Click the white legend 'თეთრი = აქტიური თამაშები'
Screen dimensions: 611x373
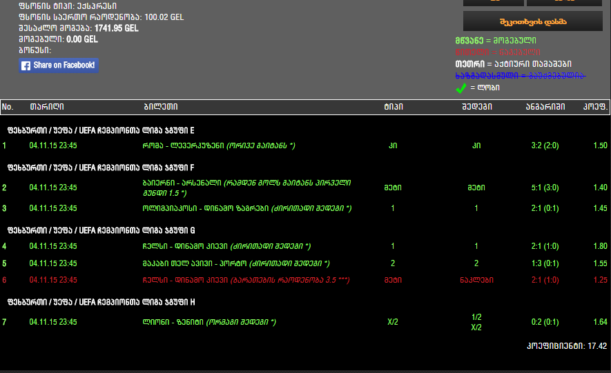(x=513, y=64)
